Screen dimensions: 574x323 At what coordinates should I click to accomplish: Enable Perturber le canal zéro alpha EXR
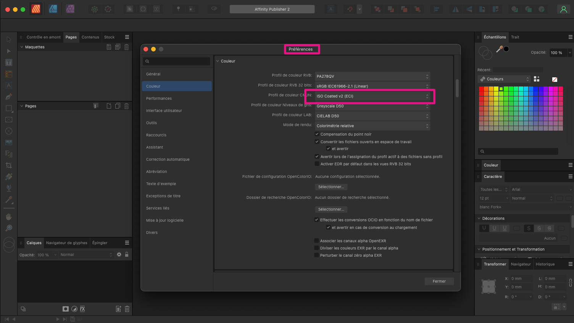coord(316,255)
